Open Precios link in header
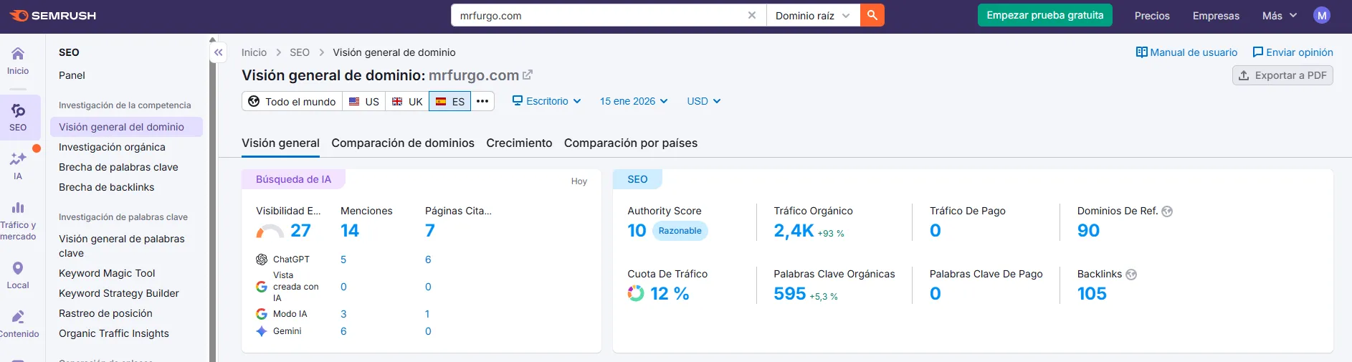The image size is (1352, 362). tap(1152, 15)
